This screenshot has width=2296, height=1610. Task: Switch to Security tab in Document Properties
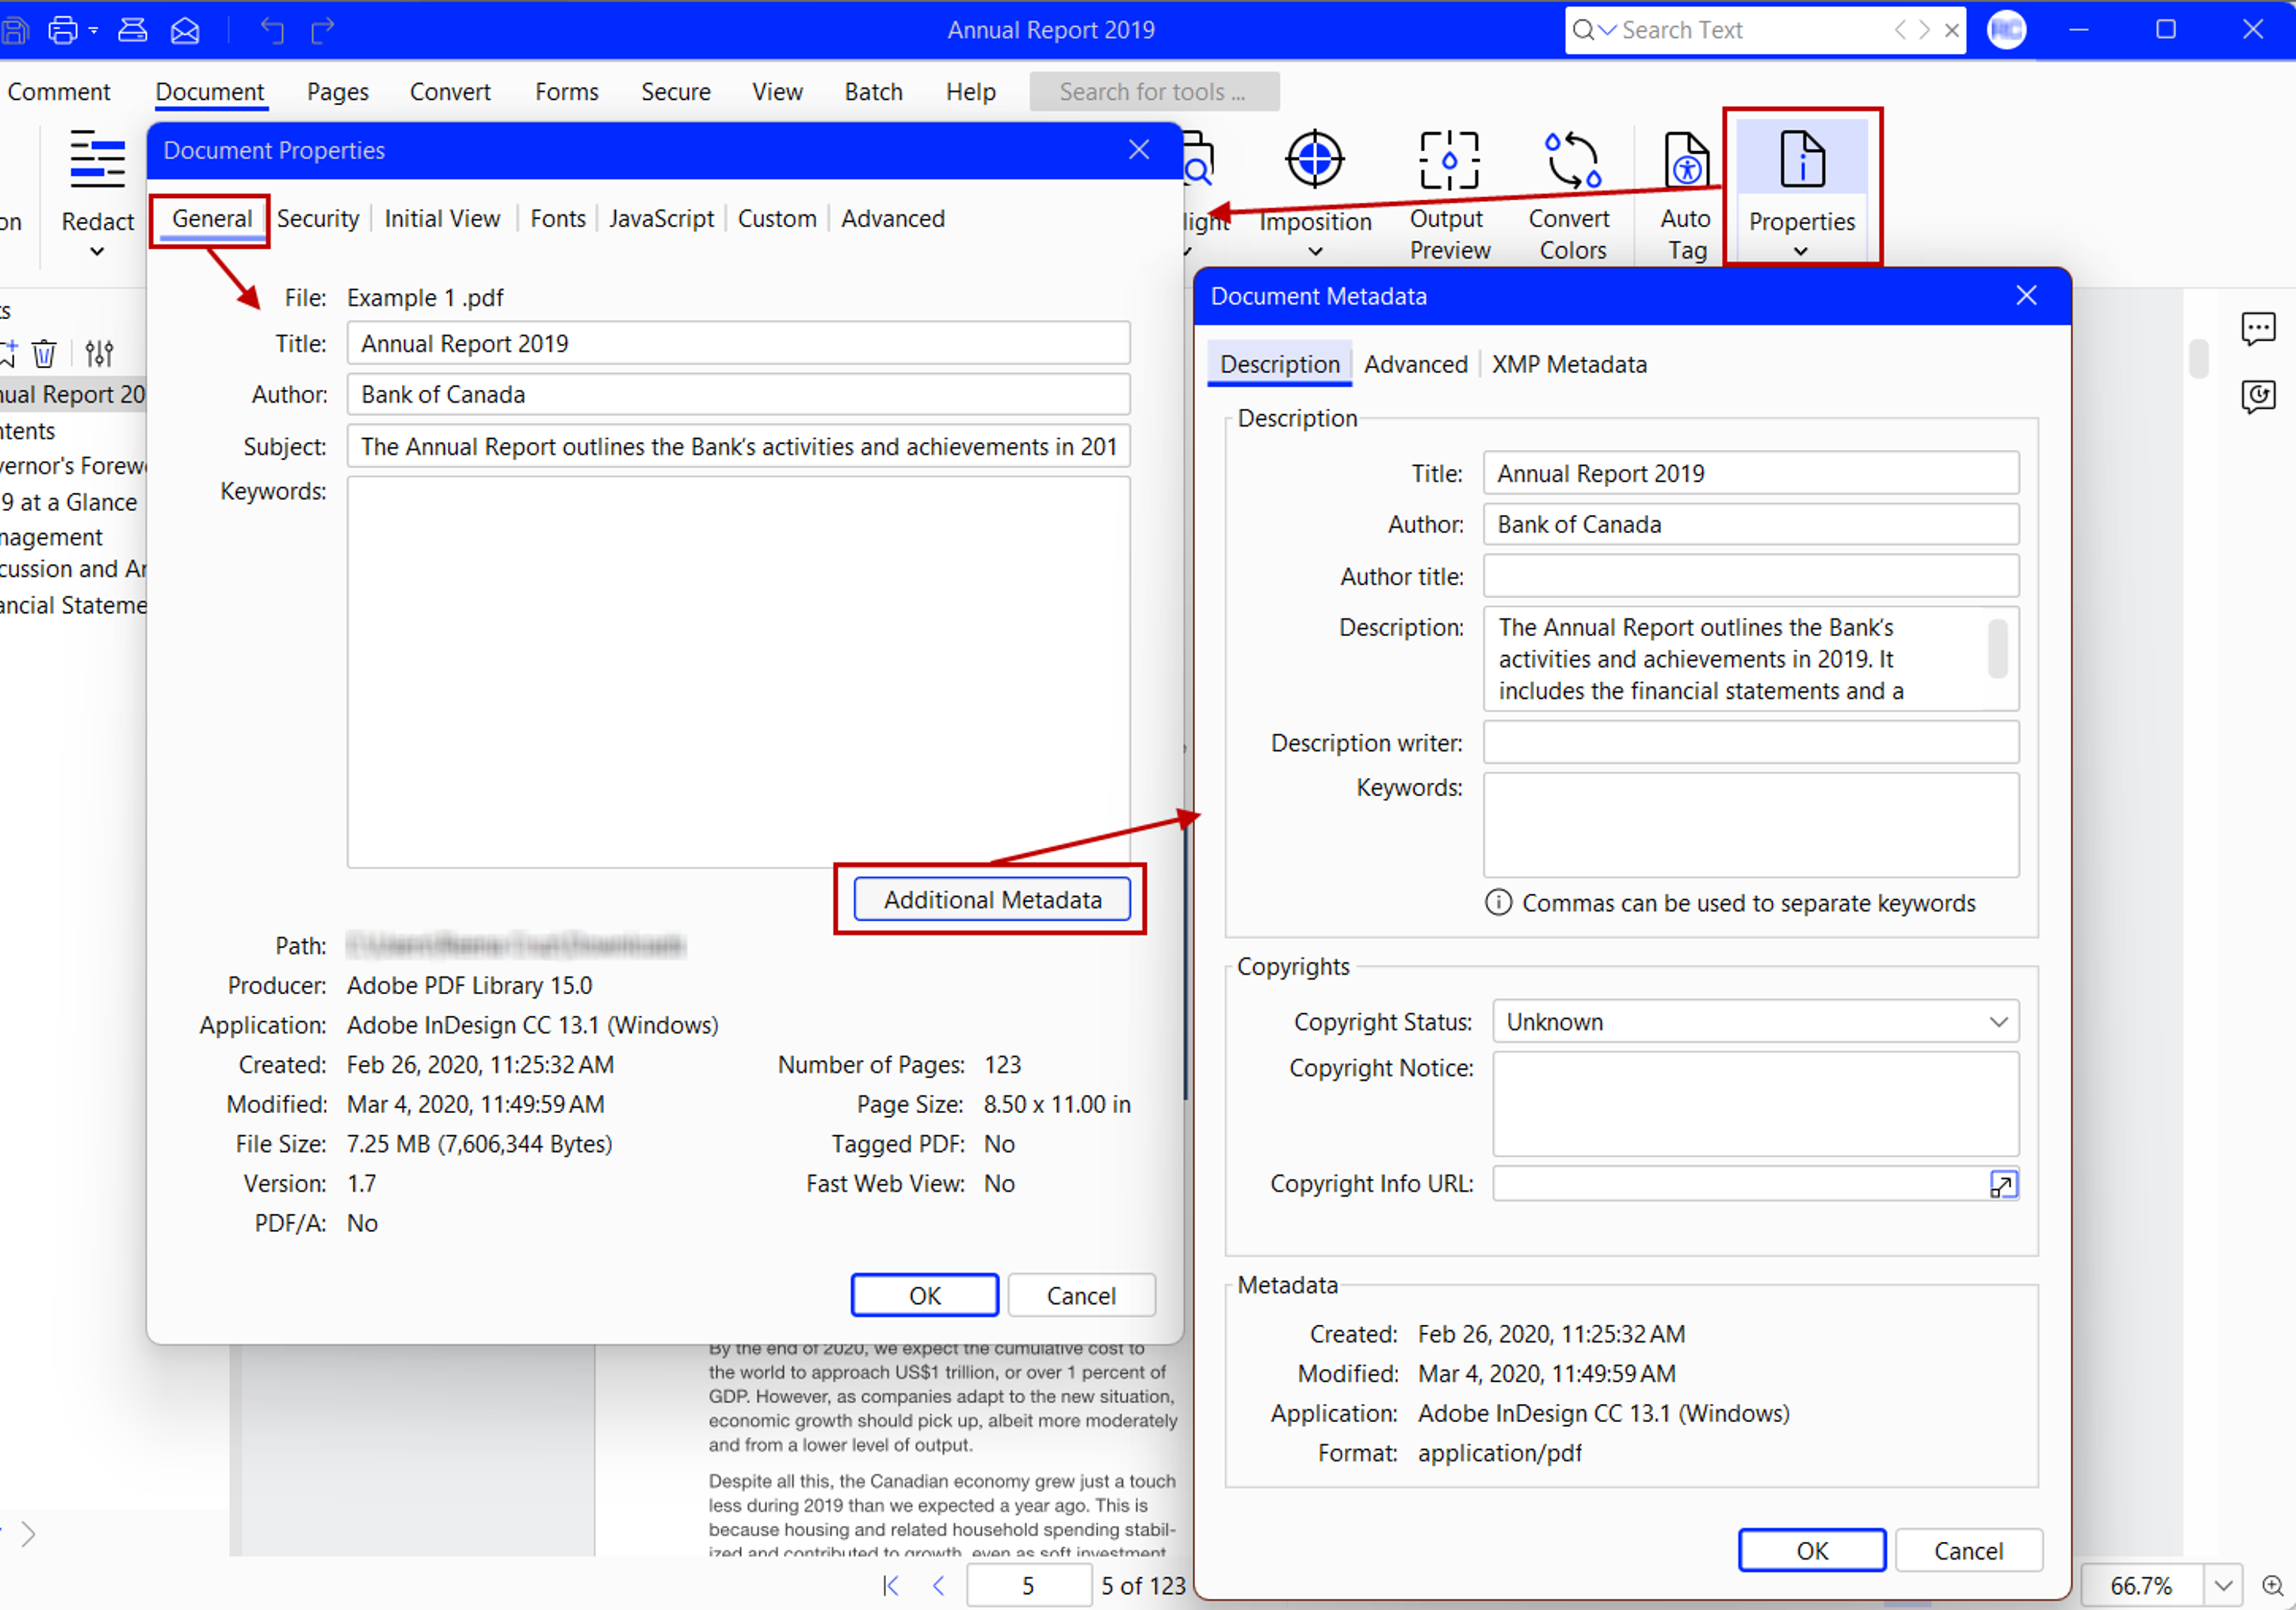[318, 218]
